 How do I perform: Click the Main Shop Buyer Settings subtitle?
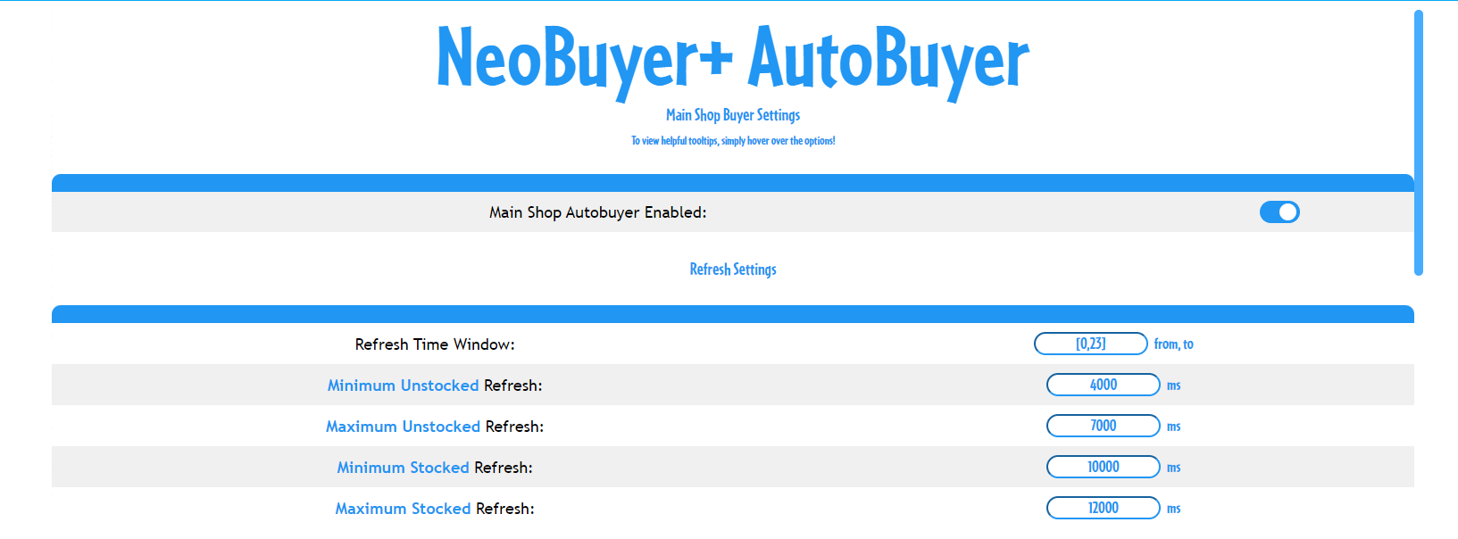tap(732, 114)
